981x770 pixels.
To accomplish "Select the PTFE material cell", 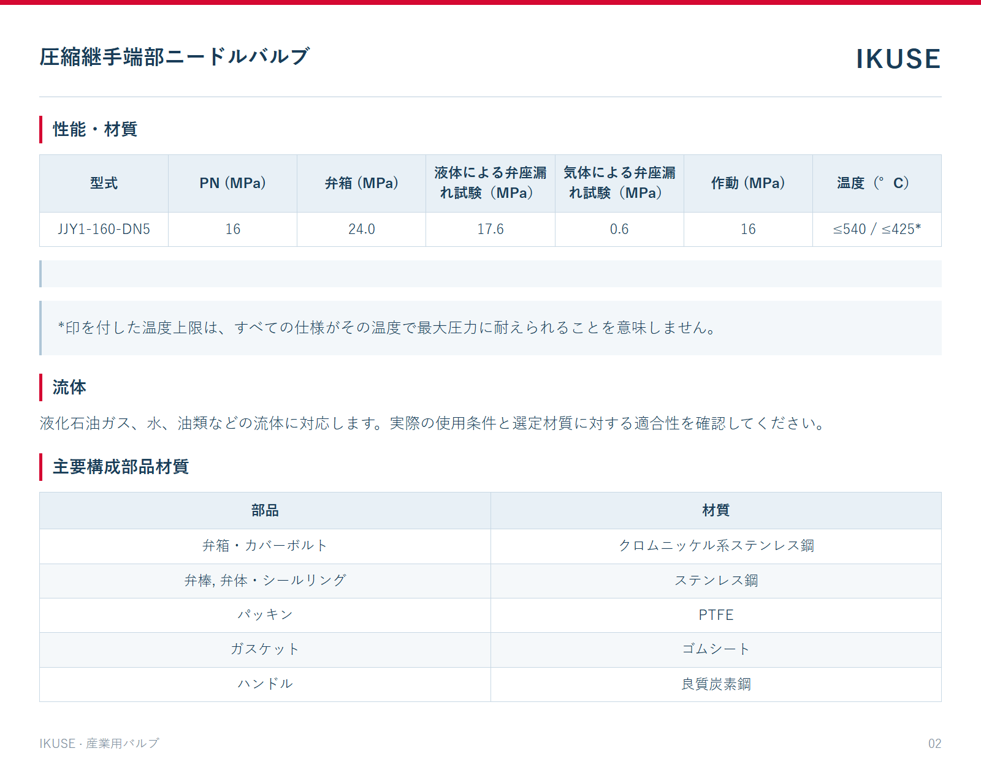I will click(716, 615).
